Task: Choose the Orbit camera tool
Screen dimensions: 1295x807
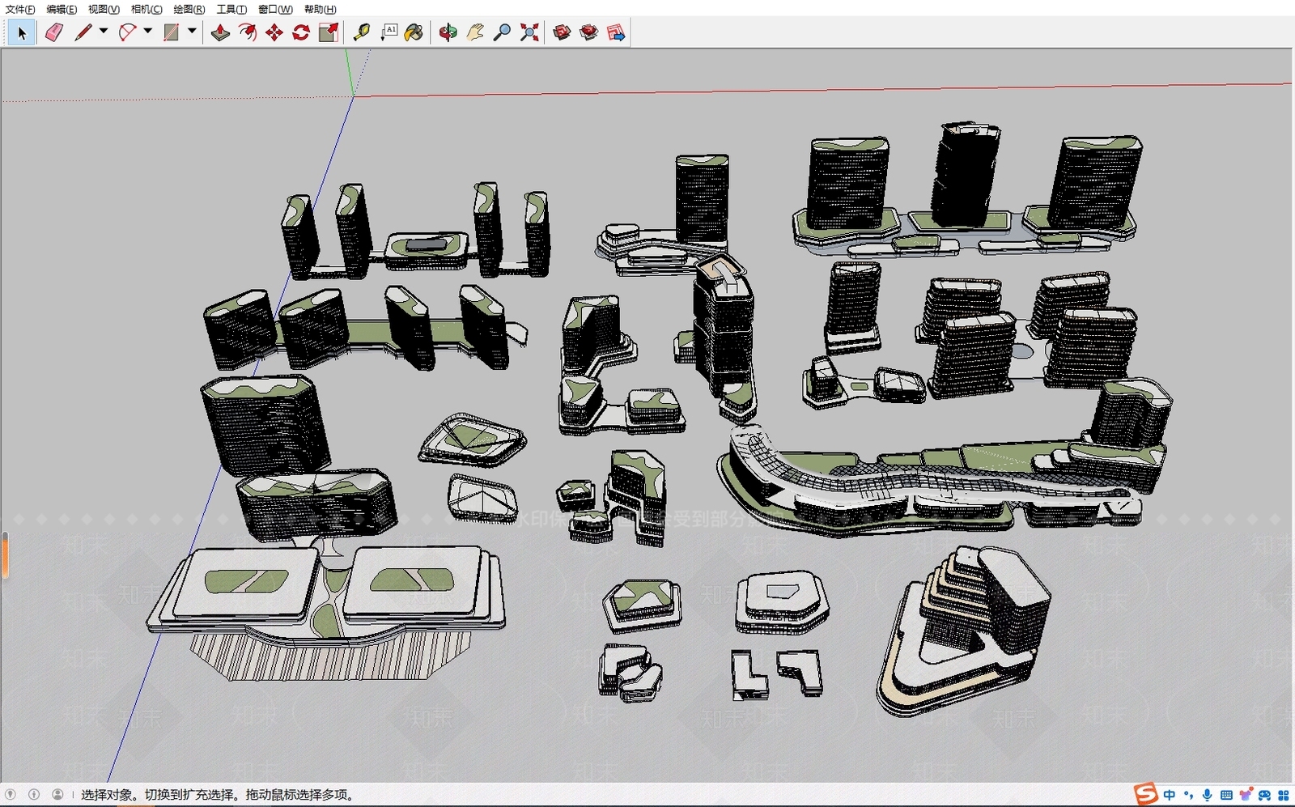Action: click(x=448, y=33)
